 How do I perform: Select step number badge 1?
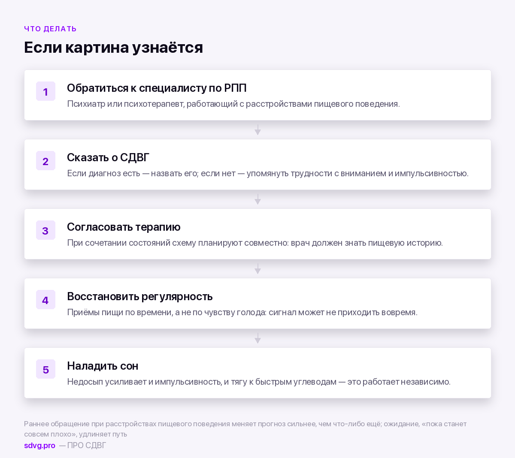click(45, 91)
